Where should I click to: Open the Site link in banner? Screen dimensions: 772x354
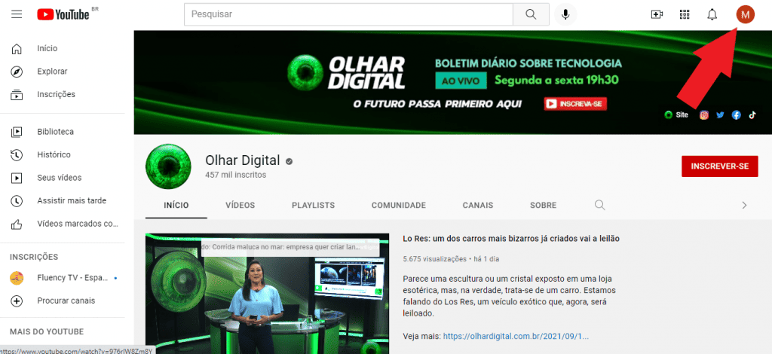pyautogui.click(x=676, y=115)
